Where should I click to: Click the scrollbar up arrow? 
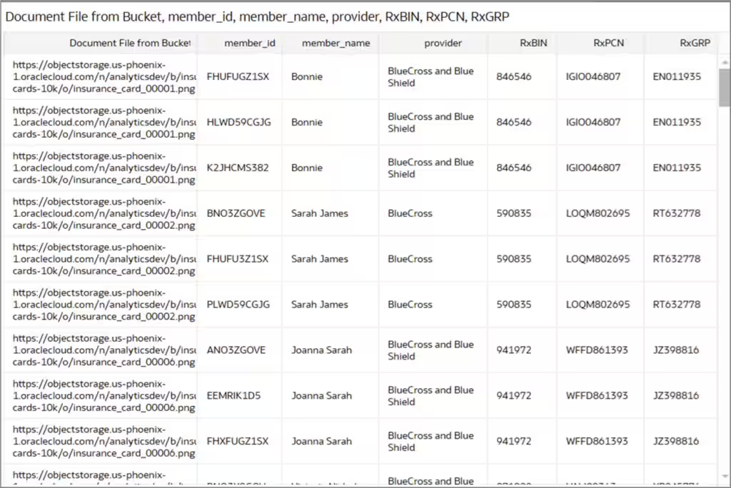725,62
